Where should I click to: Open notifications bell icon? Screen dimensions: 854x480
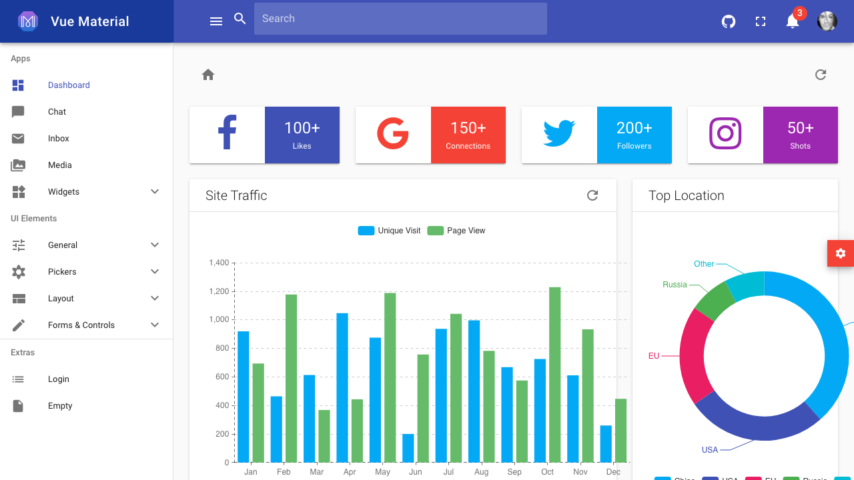[x=792, y=21]
